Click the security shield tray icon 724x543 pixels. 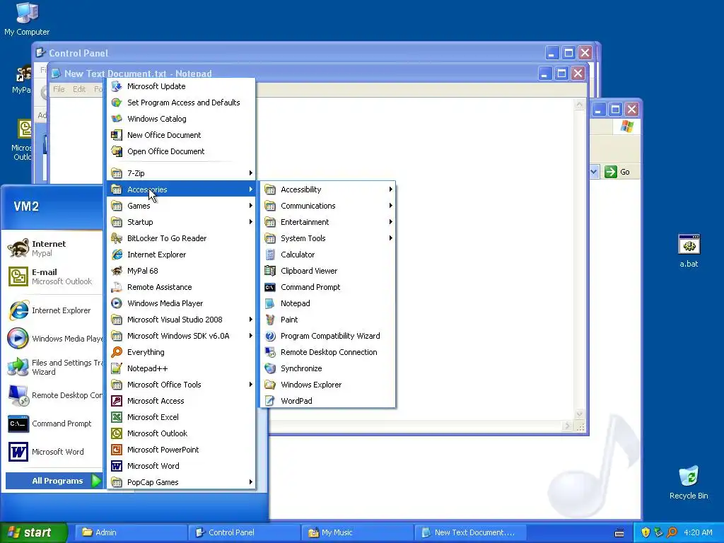[x=646, y=532]
